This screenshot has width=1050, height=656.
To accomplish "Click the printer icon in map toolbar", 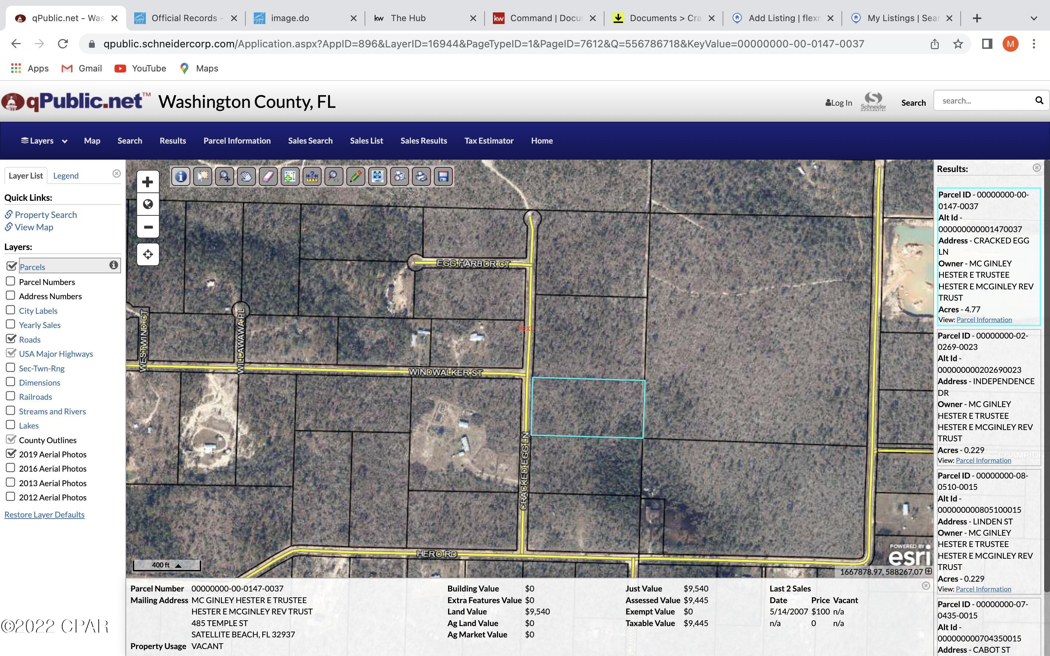I will [x=421, y=177].
